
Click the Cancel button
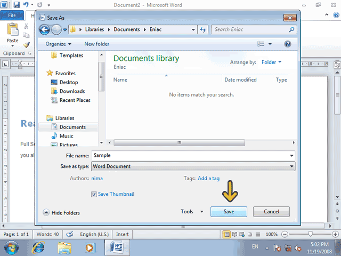click(271, 212)
